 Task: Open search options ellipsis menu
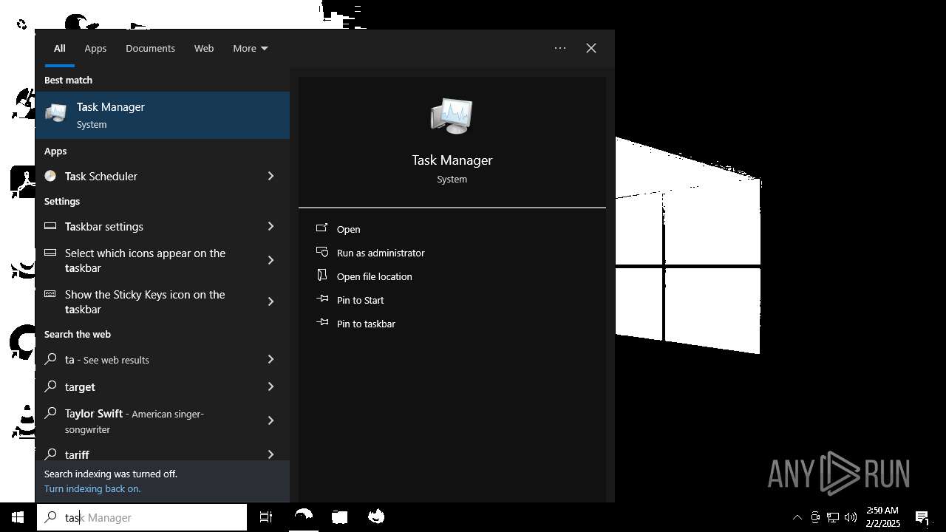point(560,48)
